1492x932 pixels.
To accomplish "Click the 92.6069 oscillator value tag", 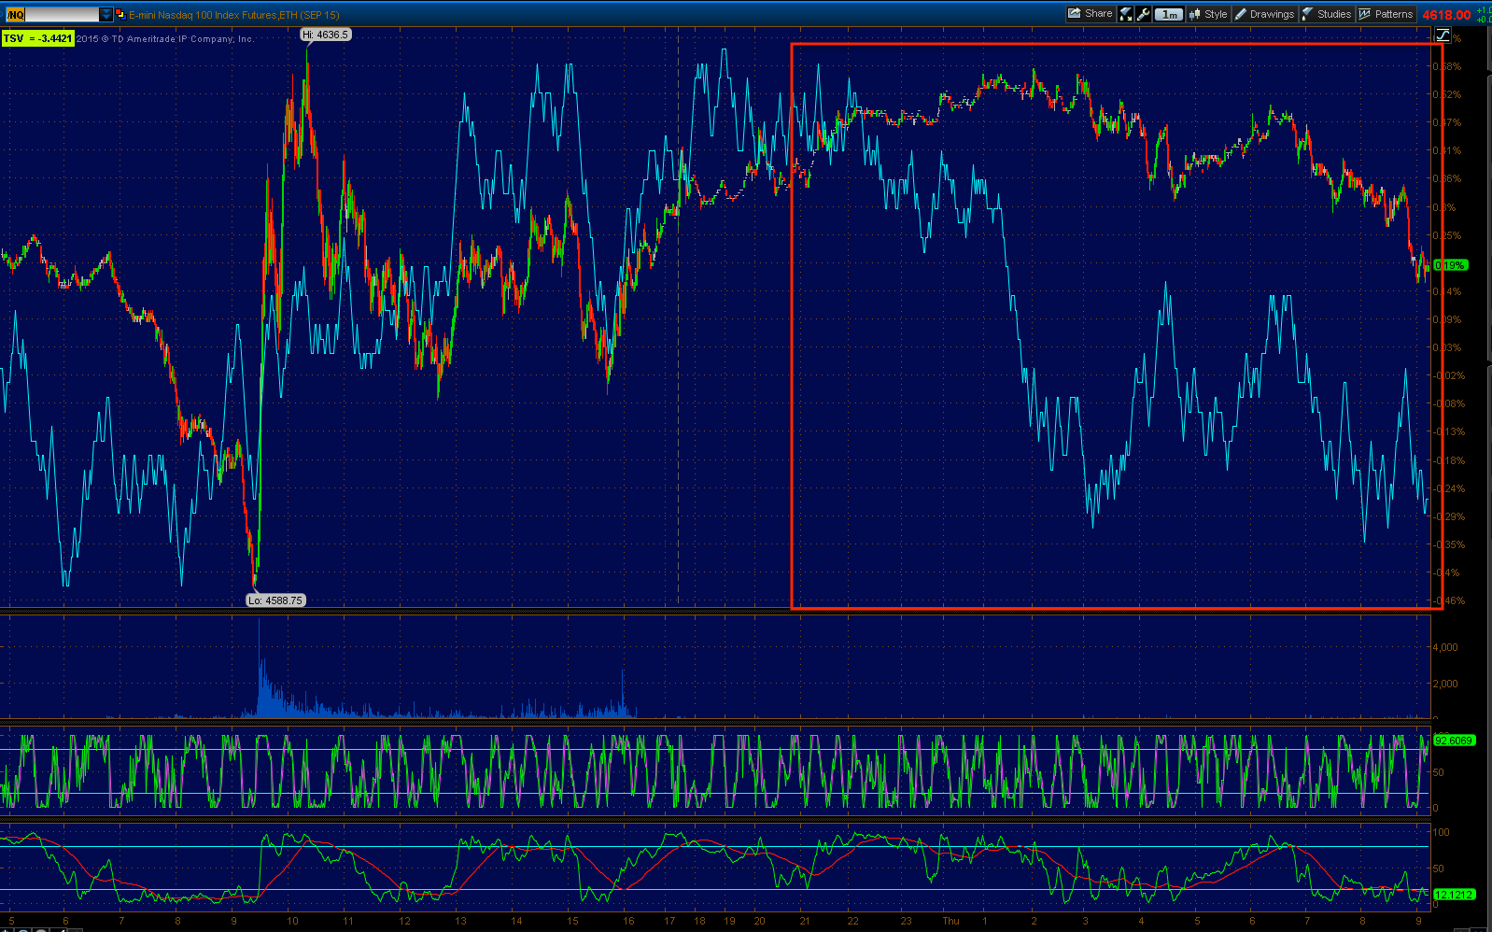I will (1454, 741).
